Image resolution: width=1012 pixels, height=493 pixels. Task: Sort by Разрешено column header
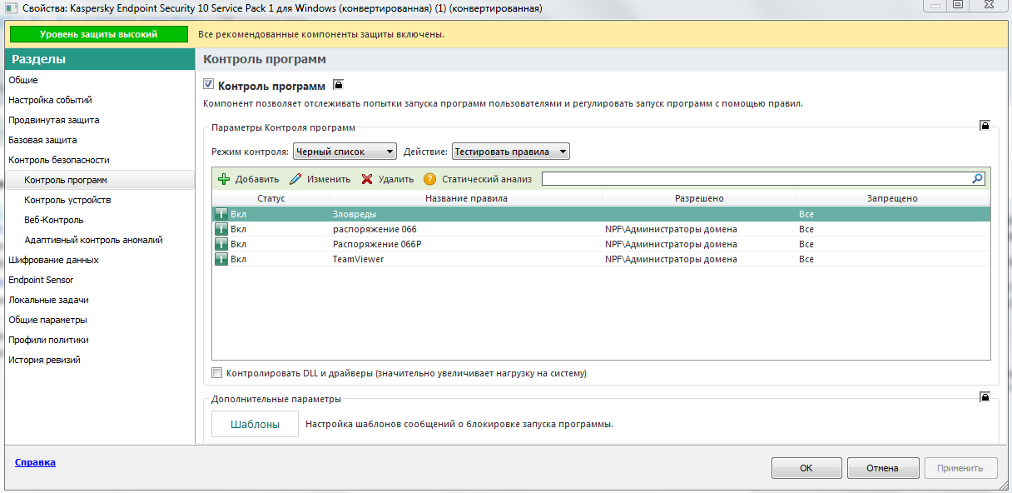tap(699, 198)
